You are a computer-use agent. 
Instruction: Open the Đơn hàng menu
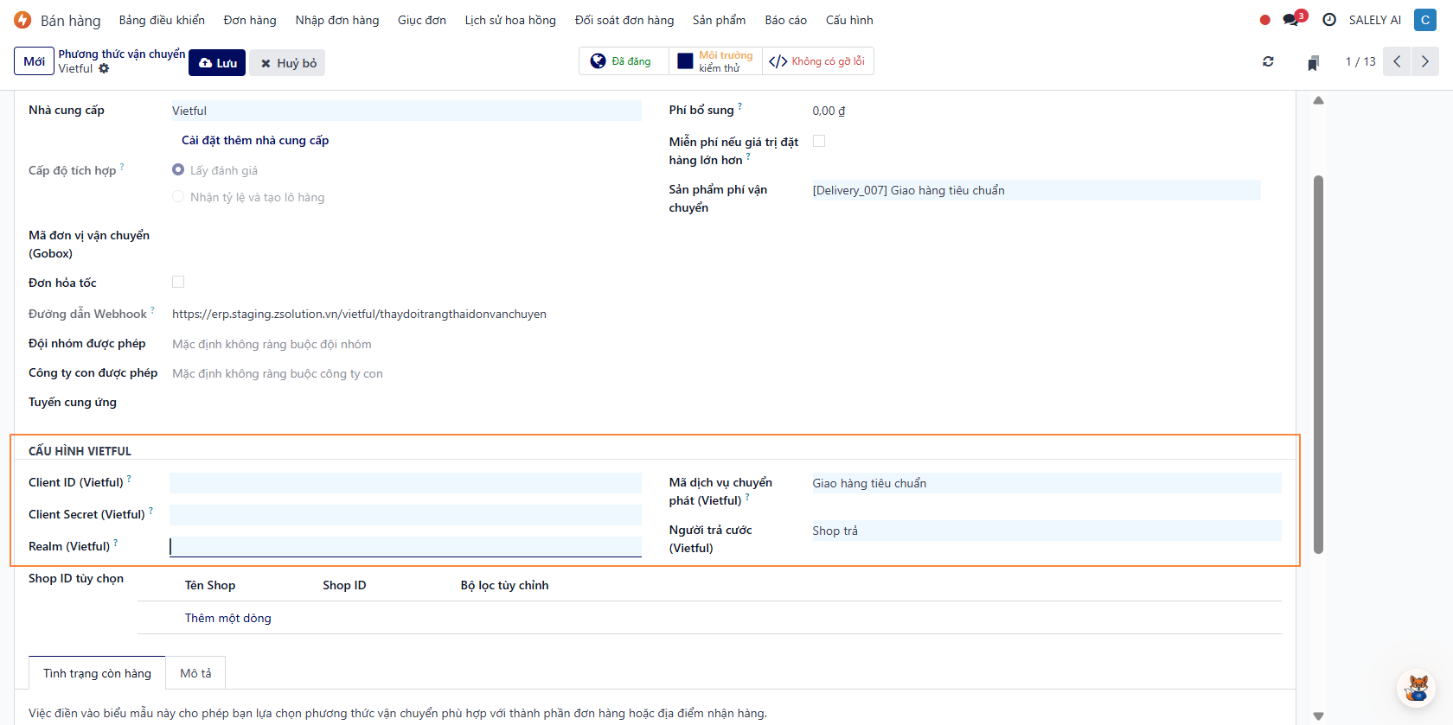(x=250, y=20)
